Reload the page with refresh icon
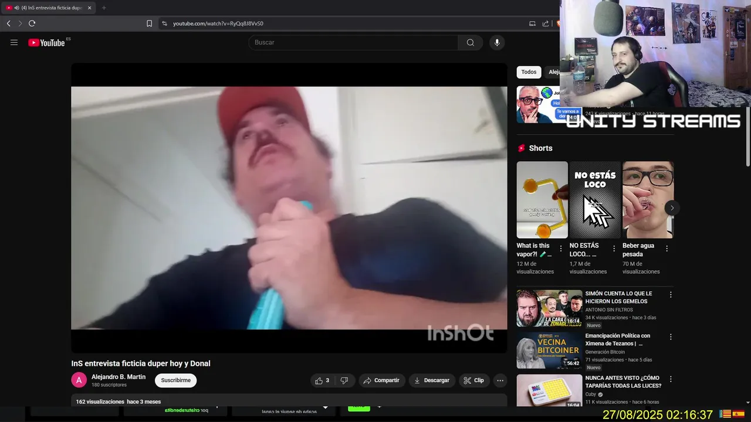The width and height of the screenshot is (751, 422). click(32, 23)
